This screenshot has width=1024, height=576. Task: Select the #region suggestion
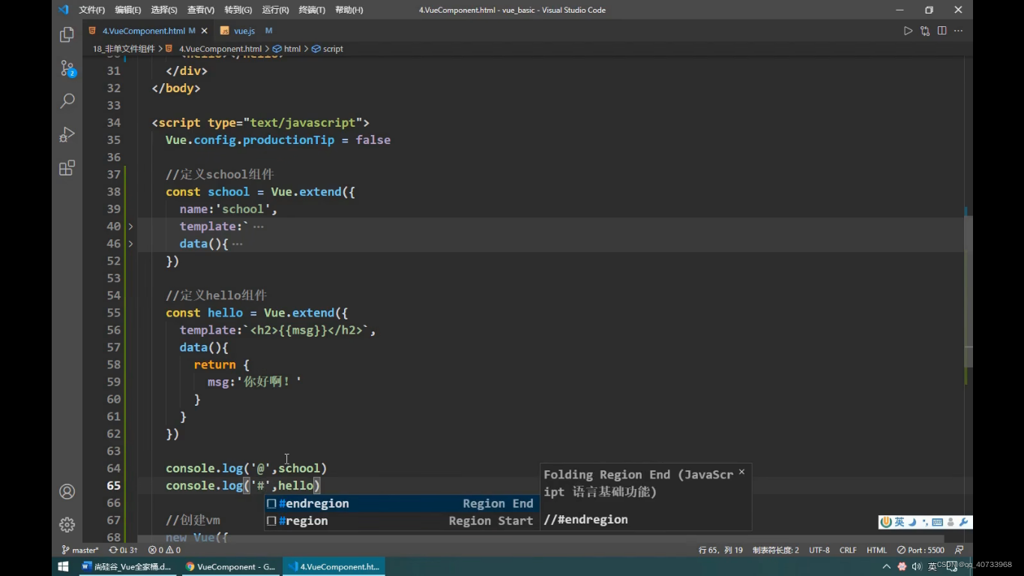[401, 521]
